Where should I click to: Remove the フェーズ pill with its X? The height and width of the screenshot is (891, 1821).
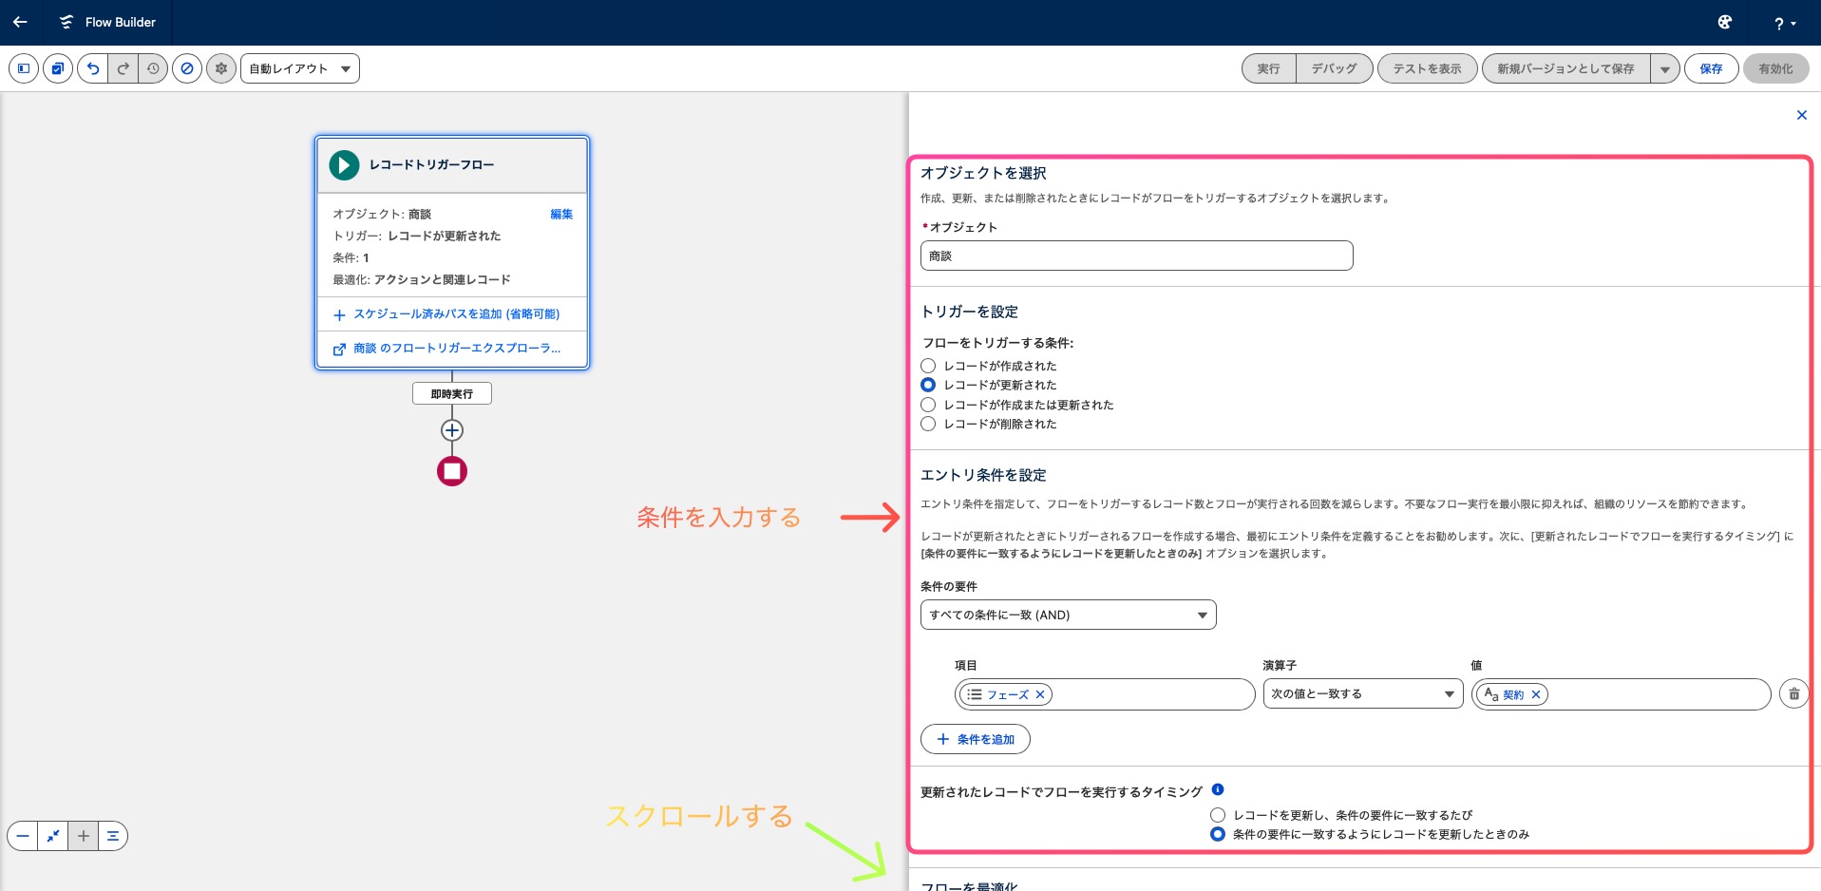[1040, 694]
